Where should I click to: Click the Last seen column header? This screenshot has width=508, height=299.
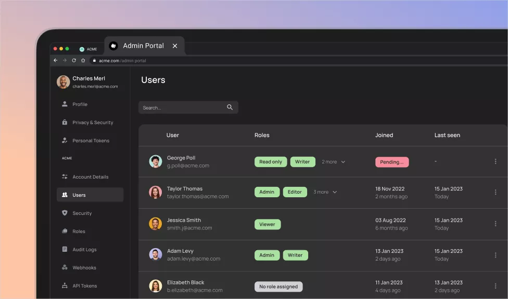click(x=447, y=135)
